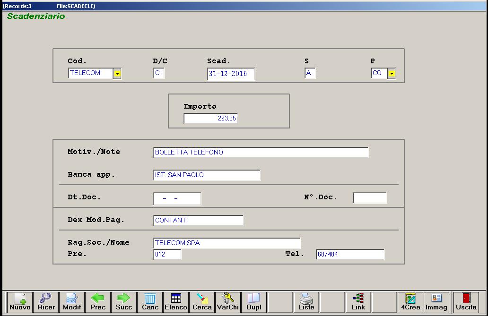
Task: Click the Dex Mod.Pag. label
Action: [x=96, y=220]
